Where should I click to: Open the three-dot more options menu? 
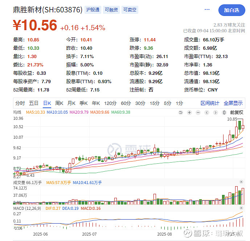(207, 9)
